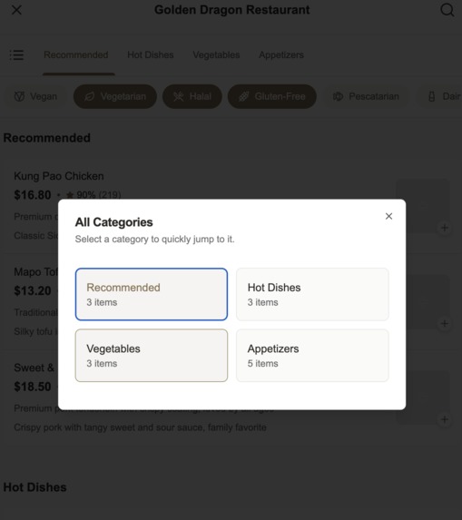Add Kung Pao Chicken with plus icon
Viewport: 462px width, 520px height.
445,228
